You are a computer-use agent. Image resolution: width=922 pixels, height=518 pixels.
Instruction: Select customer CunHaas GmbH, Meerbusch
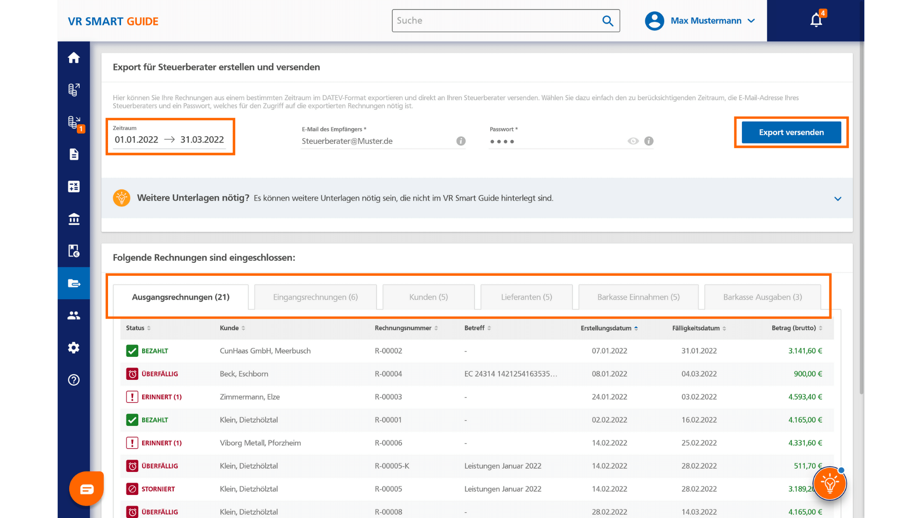click(x=265, y=351)
